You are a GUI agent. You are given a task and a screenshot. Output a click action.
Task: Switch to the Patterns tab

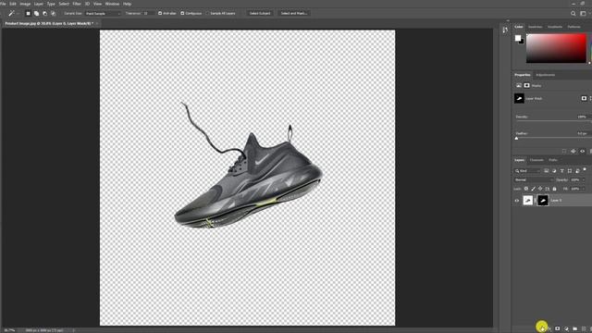(x=573, y=27)
